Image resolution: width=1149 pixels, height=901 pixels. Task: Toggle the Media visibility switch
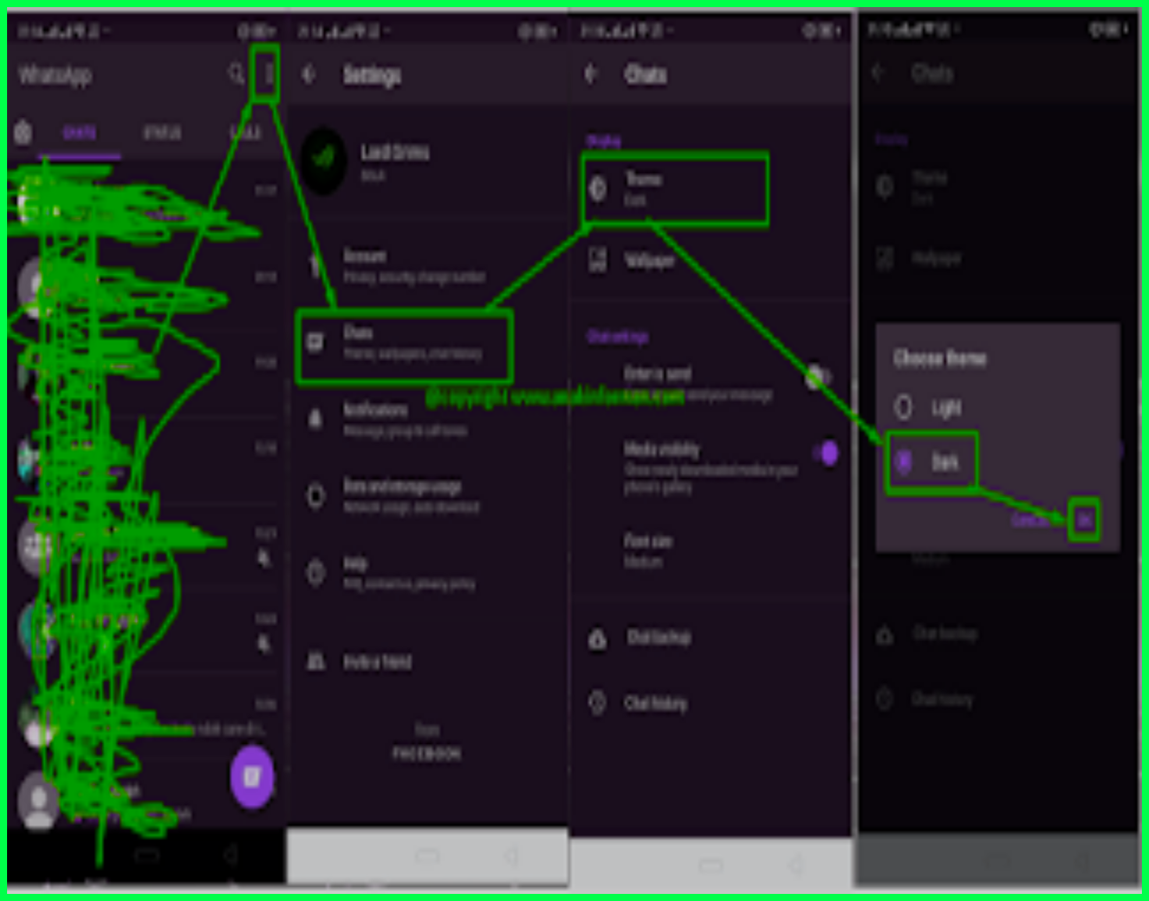(825, 454)
